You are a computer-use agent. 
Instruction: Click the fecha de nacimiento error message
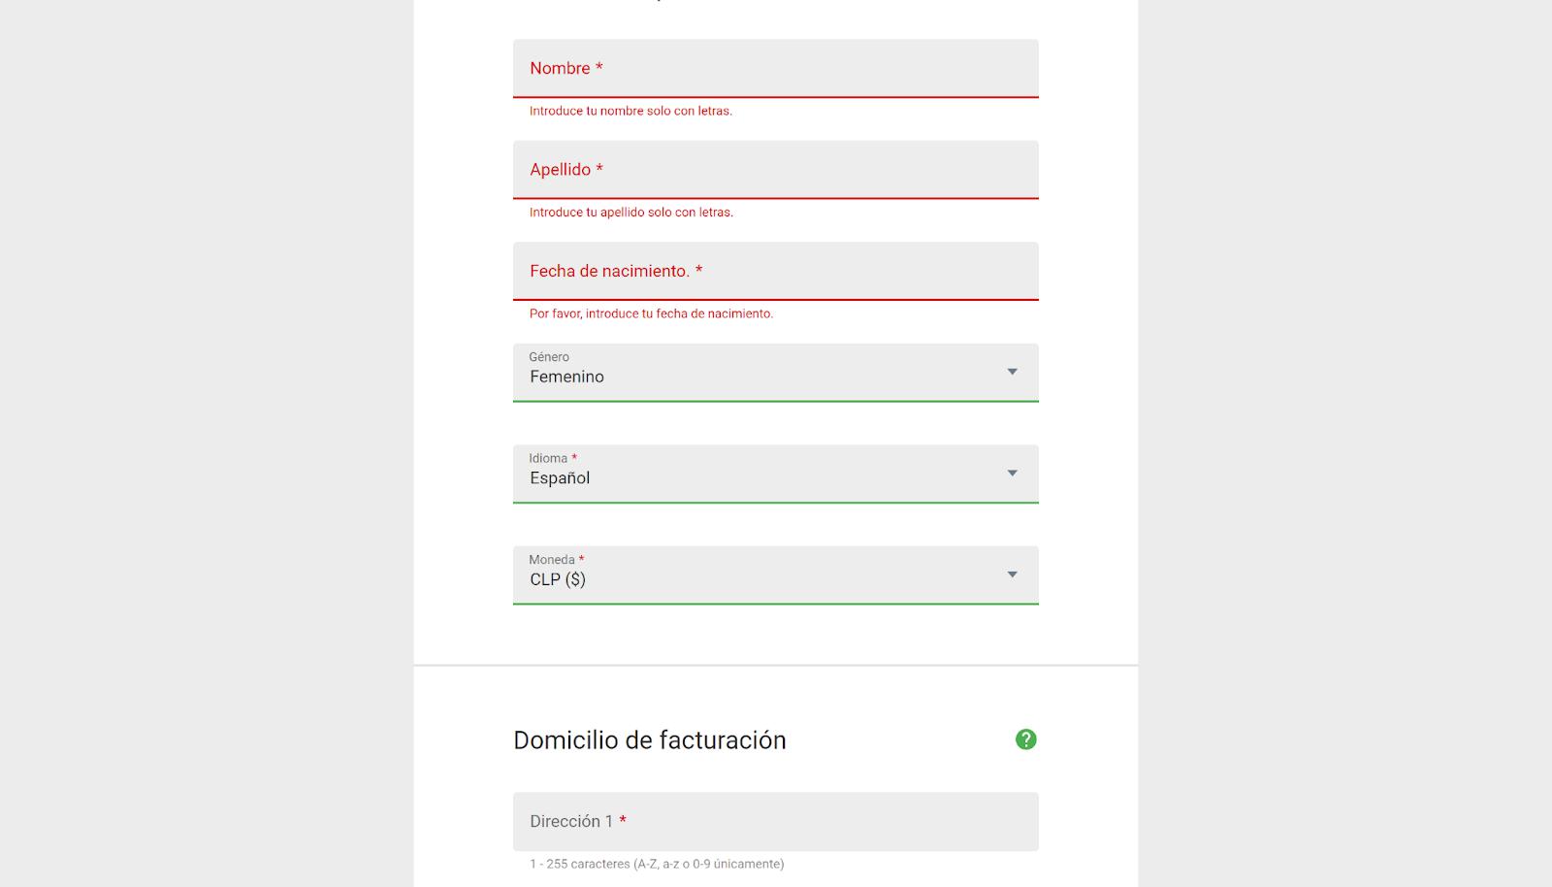click(x=651, y=313)
